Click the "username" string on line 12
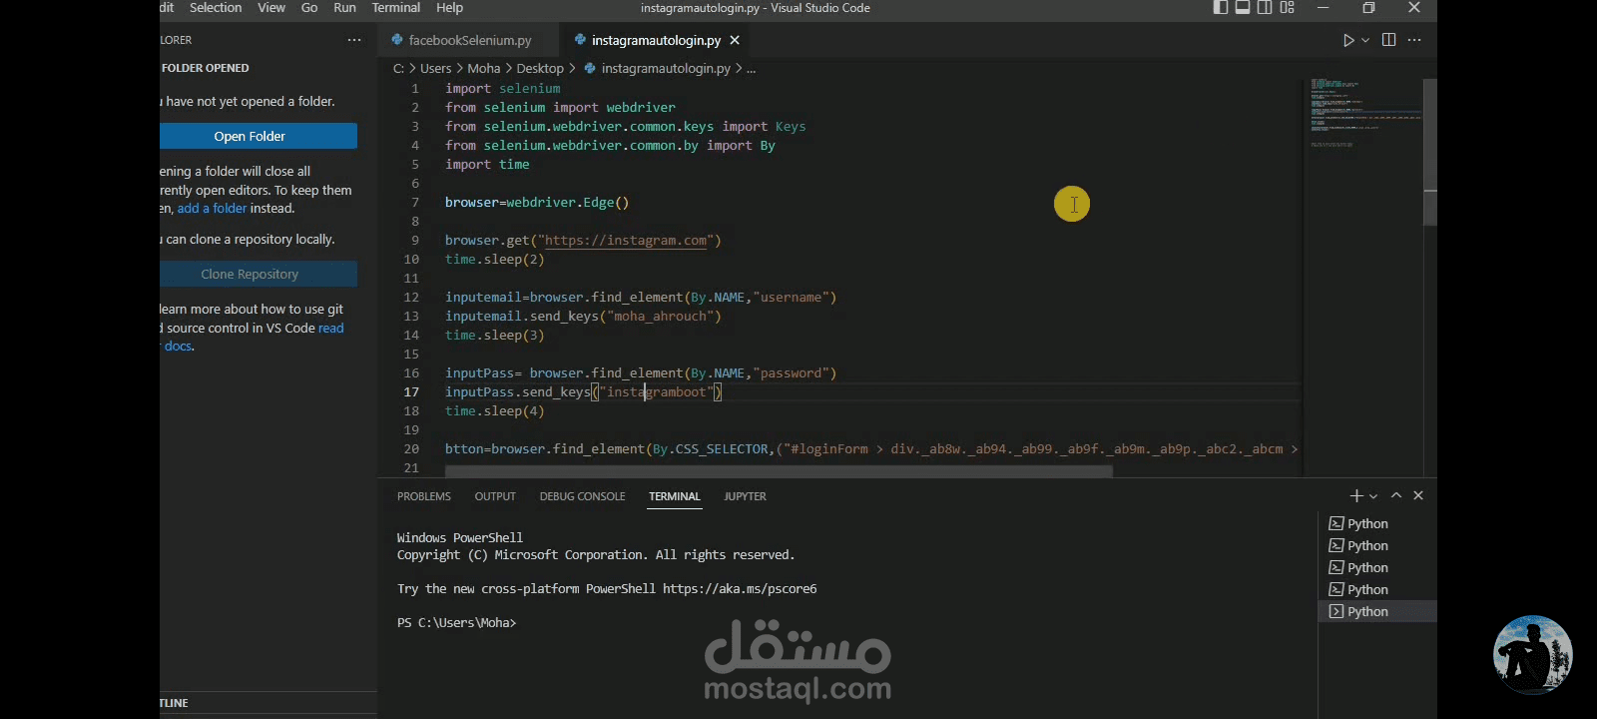Image resolution: width=1597 pixels, height=719 pixels. click(791, 298)
